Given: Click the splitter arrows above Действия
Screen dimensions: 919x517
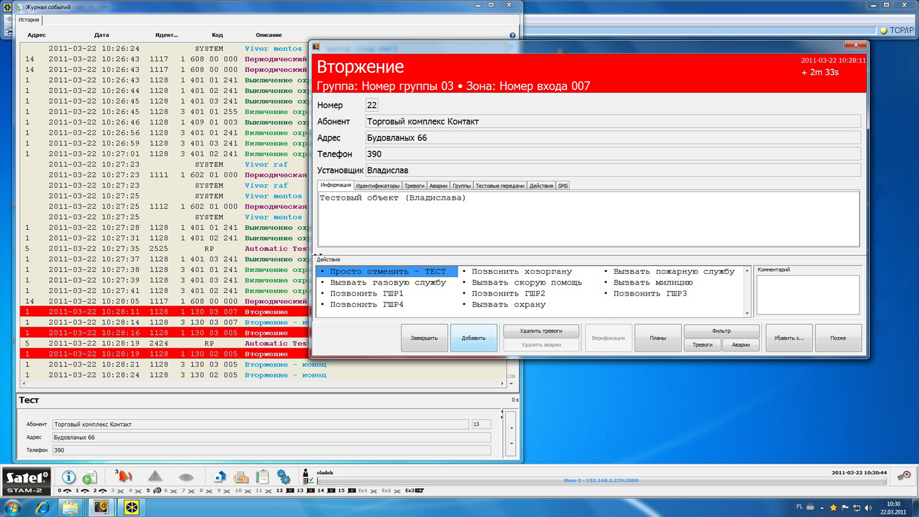Looking at the screenshot, I should pos(318,255).
